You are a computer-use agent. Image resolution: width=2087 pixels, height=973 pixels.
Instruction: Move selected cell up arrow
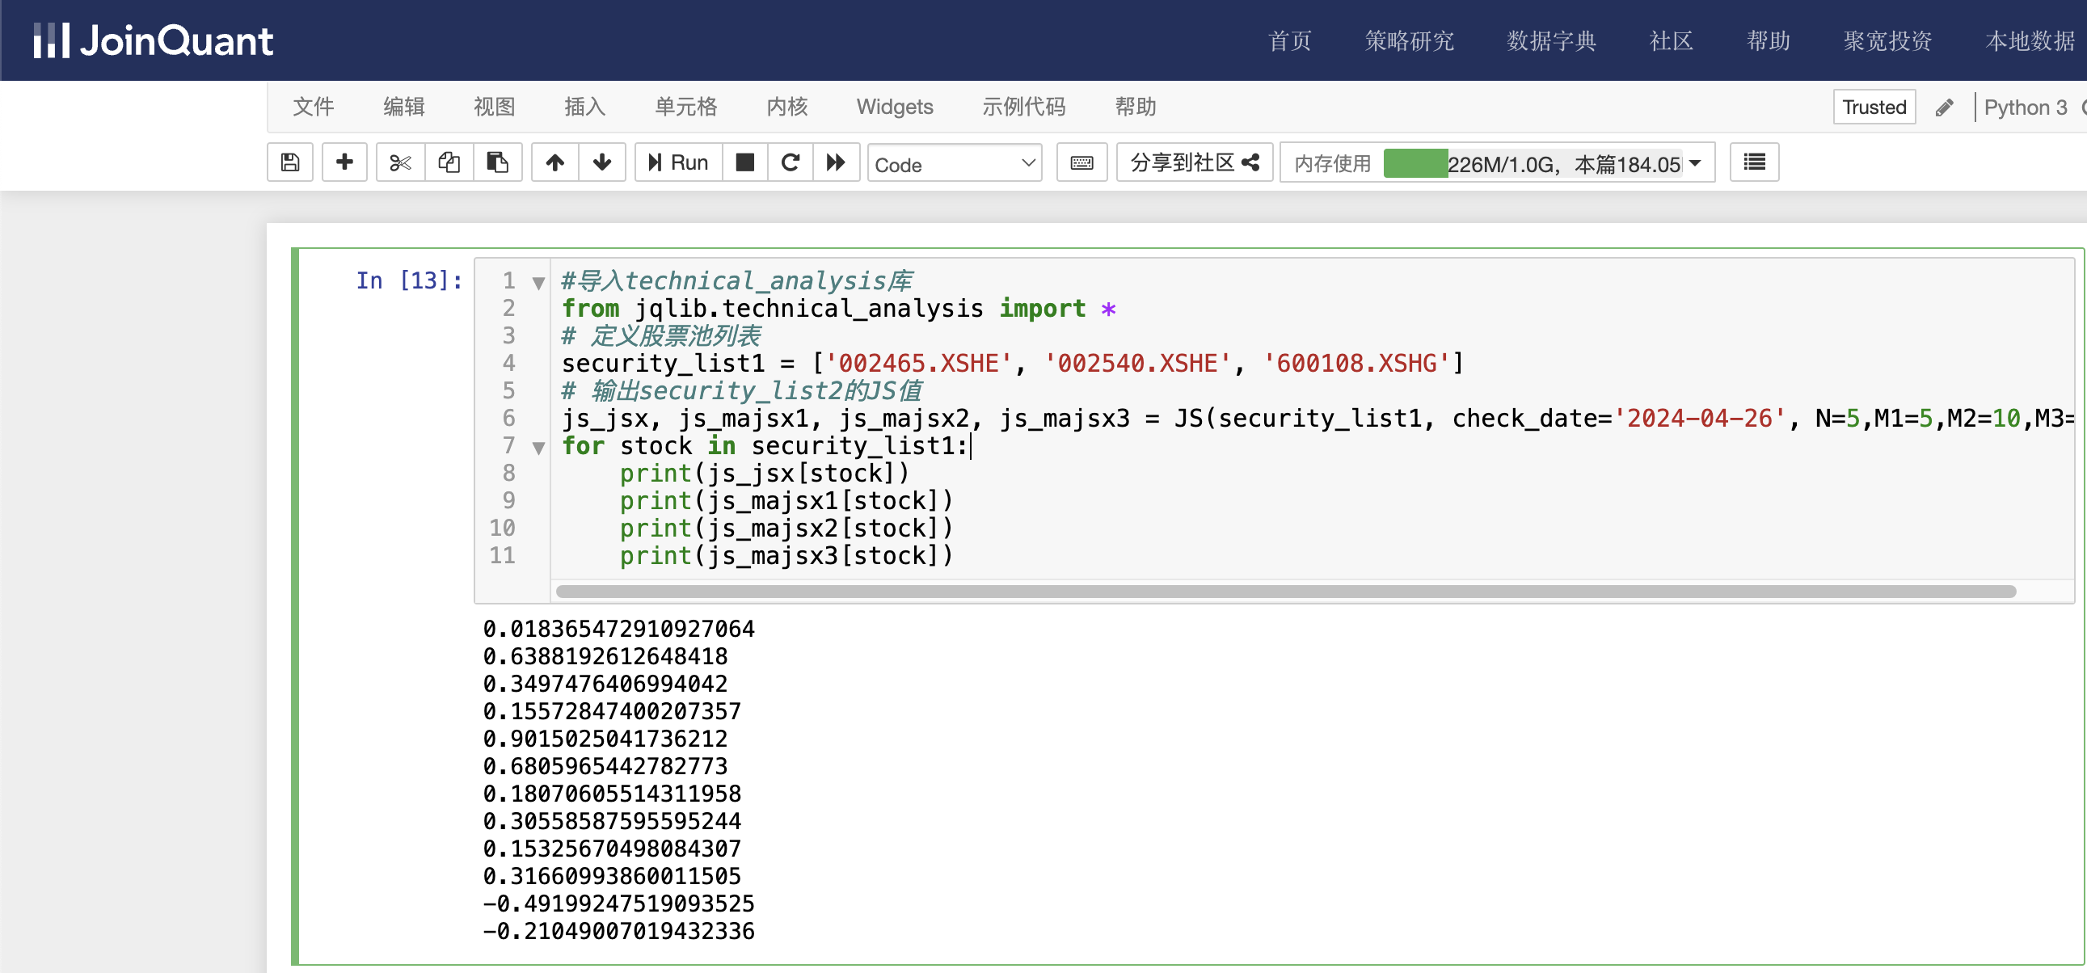tap(555, 163)
